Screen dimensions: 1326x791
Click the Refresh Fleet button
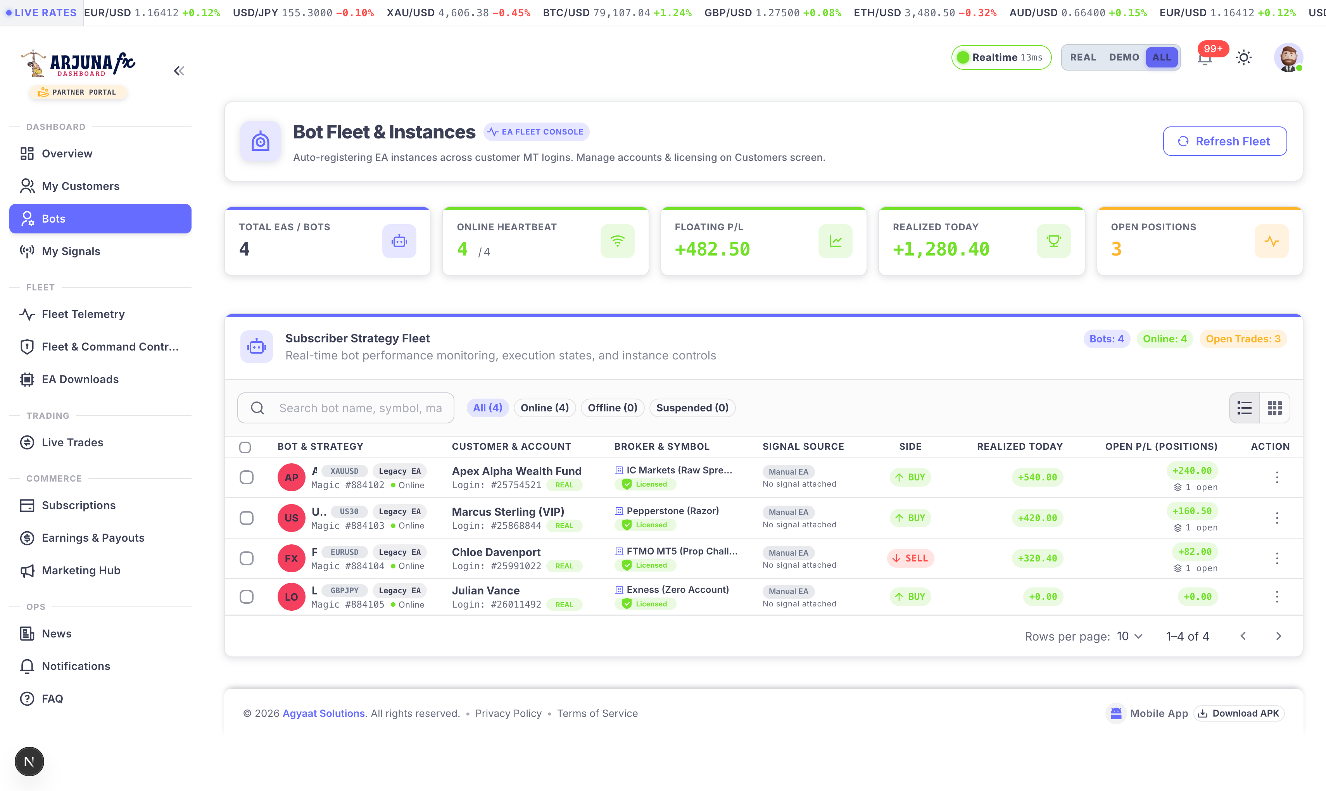tap(1225, 141)
